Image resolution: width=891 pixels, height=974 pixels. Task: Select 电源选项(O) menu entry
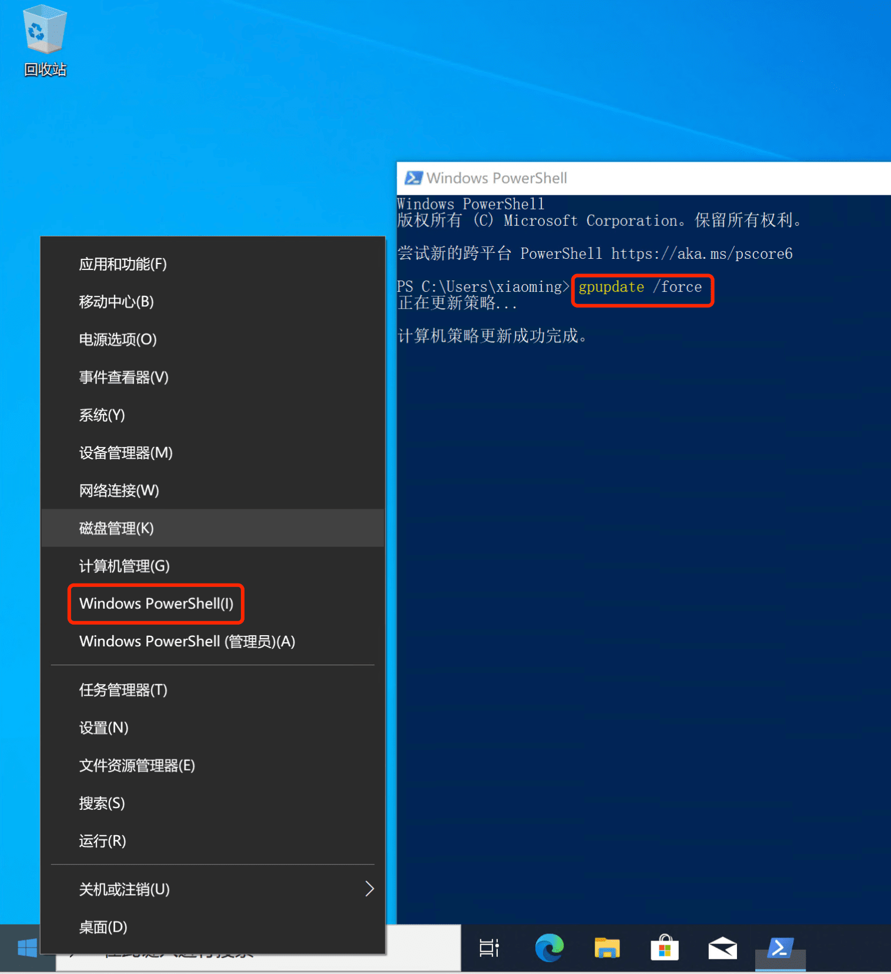(213, 339)
